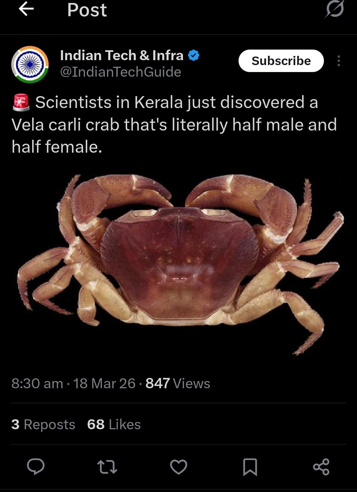Share the post via the share icon
The height and width of the screenshot is (492, 357).
321,467
